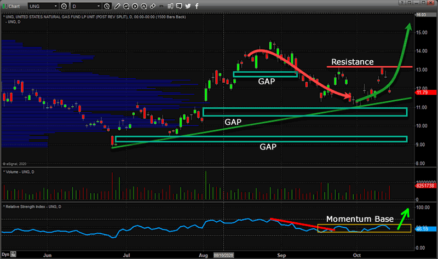Click the UNG title text in price pane
The width and height of the screenshot is (438, 259).
click(95, 17)
